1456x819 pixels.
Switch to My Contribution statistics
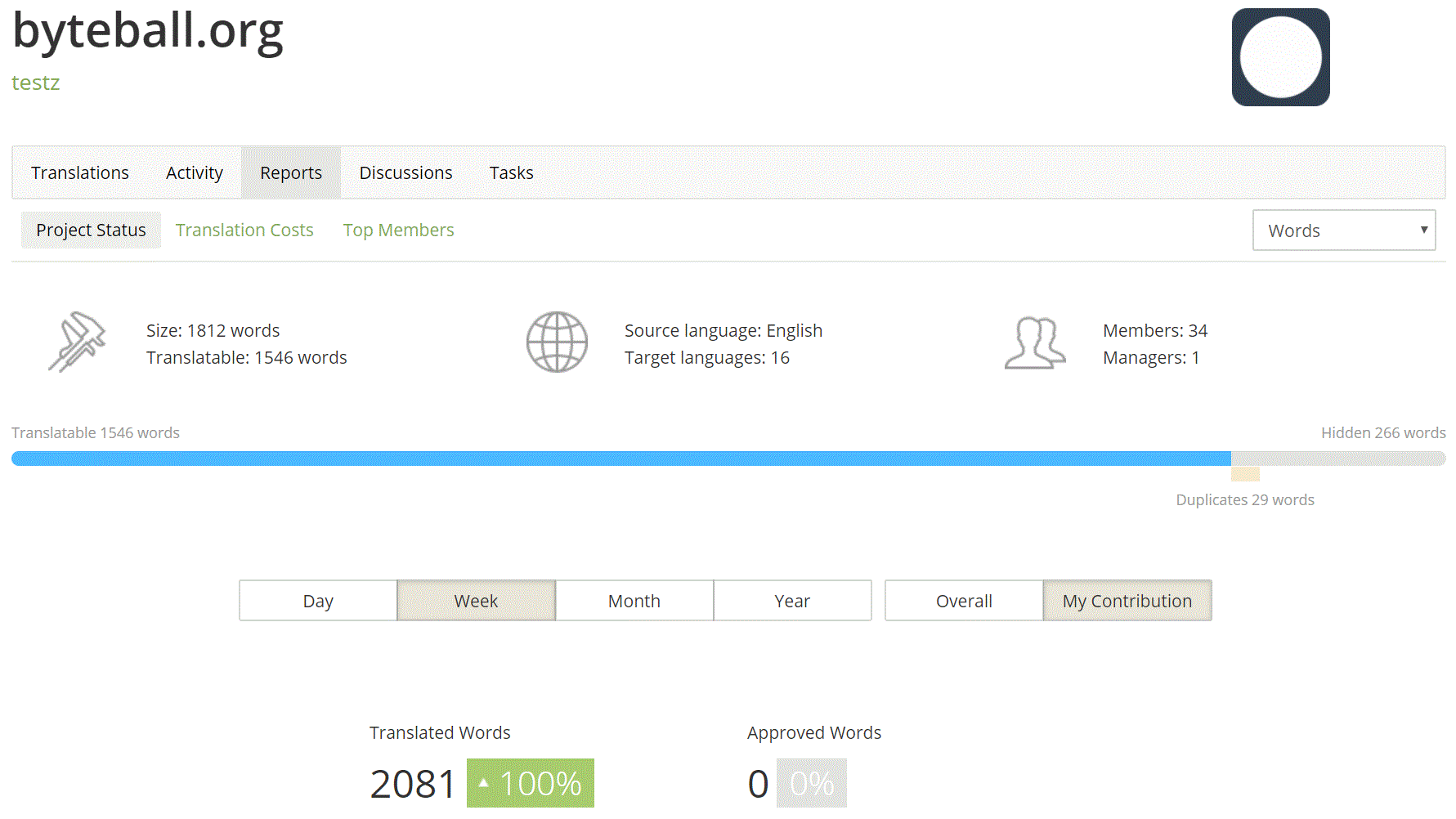tap(1127, 601)
